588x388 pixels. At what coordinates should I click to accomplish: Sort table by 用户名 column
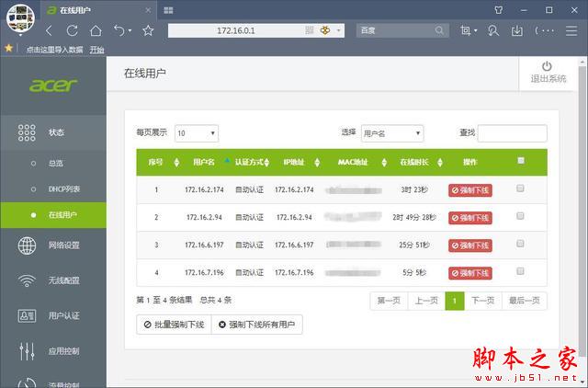(227, 161)
